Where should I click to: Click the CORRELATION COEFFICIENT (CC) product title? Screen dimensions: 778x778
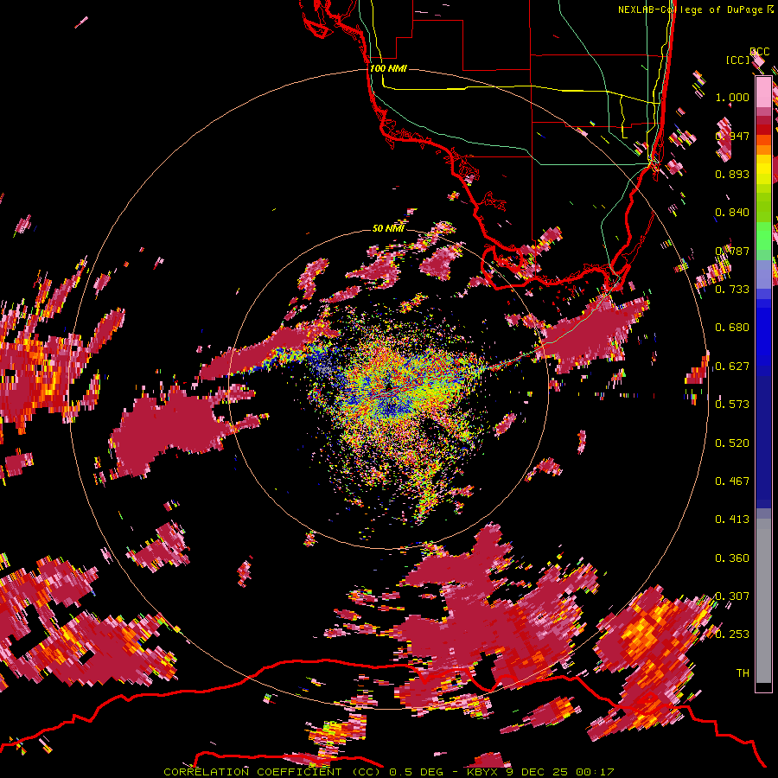tap(271, 772)
